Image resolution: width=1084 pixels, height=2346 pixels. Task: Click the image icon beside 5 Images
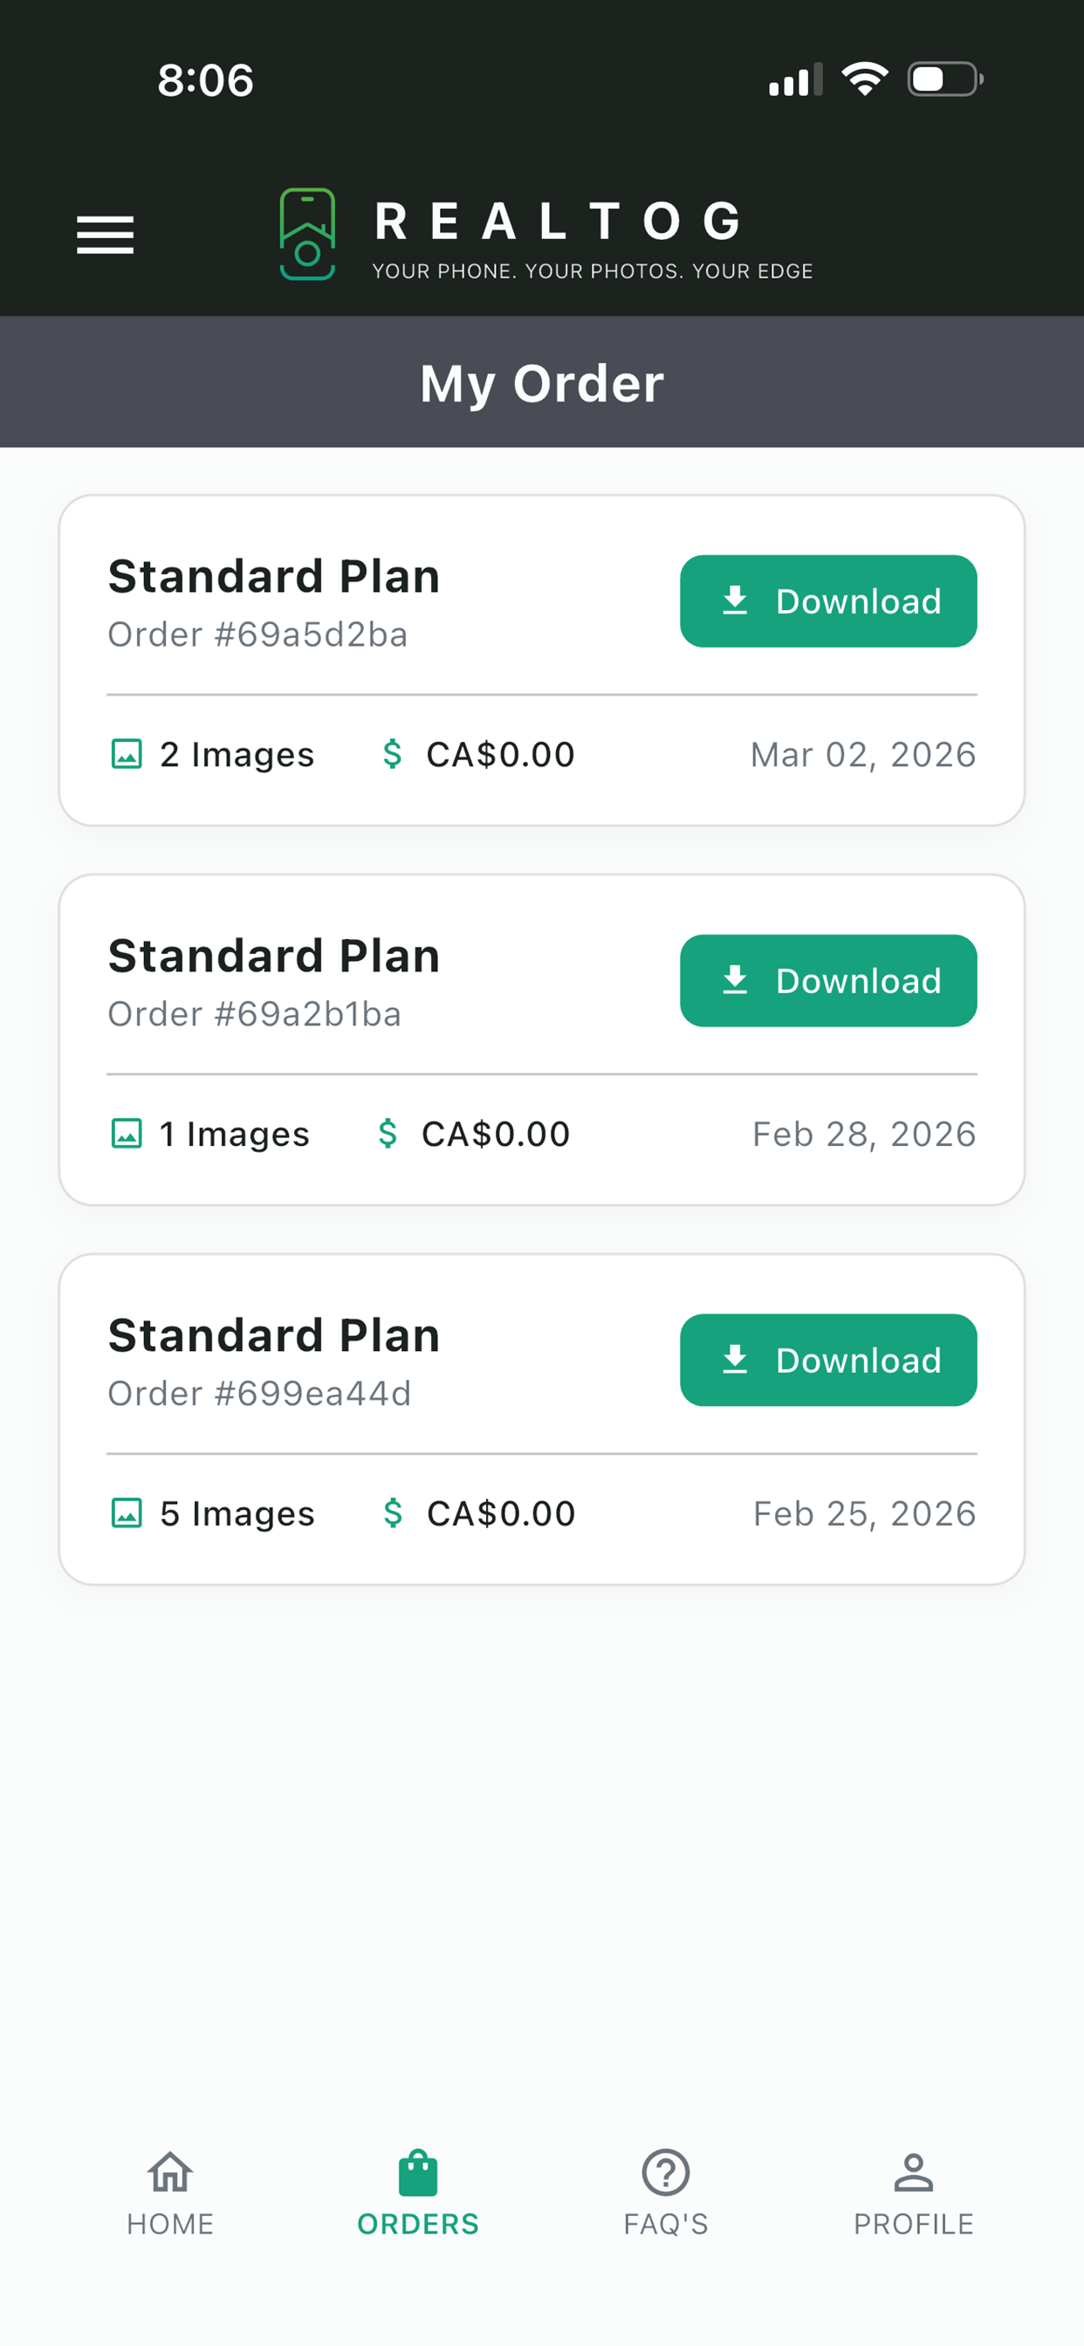(127, 1513)
